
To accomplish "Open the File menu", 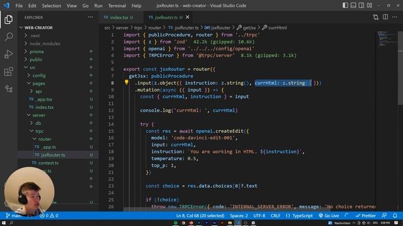I will pyautogui.click(x=19, y=6).
